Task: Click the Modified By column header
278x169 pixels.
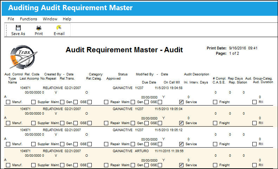Action: coord(145,74)
